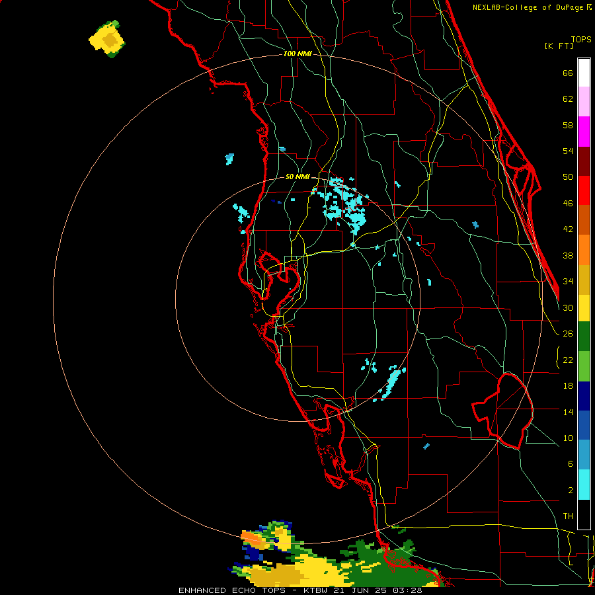Pick the dark green swatch beside 26
The image size is (595, 595).
(x=584, y=337)
